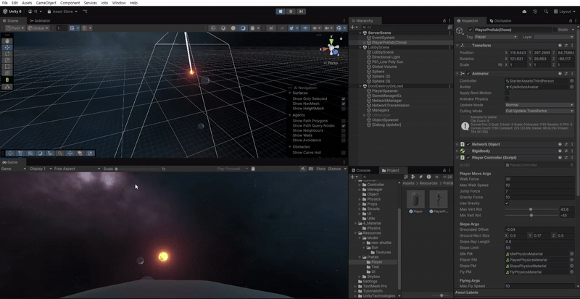Select the Hand view tool
580x299 pixels.
click(7, 41)
